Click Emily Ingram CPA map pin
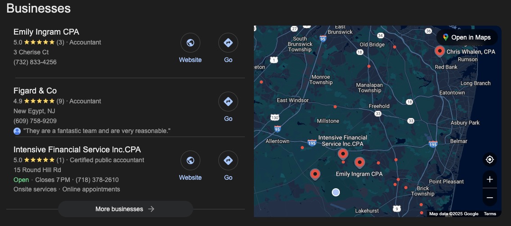The width and height of the screenshot is (511, 226). [359, 163]
